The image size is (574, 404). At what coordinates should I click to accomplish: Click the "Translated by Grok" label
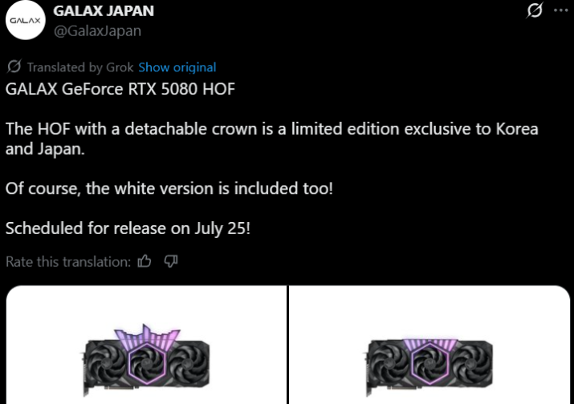pyautogui.click(x=80, y=67)
